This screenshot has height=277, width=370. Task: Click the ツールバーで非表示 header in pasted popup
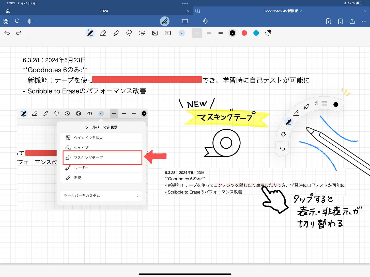pyautogui.click(x=101, y=127)
